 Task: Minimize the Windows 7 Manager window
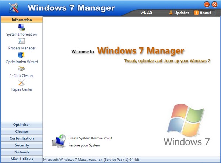coord(207,4)
